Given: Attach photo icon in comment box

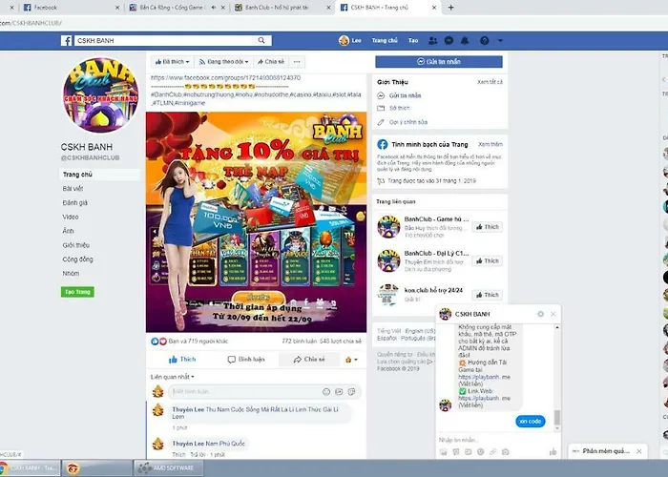Looking at the screenshot, I should click(339, 392).
